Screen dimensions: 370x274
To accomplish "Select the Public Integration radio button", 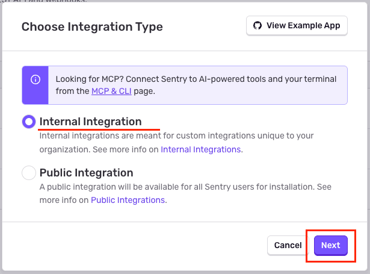I will coord(29,173).
